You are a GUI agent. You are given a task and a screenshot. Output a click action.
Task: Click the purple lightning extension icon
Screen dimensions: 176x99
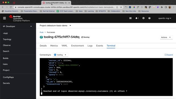click(x=158, y=7)
